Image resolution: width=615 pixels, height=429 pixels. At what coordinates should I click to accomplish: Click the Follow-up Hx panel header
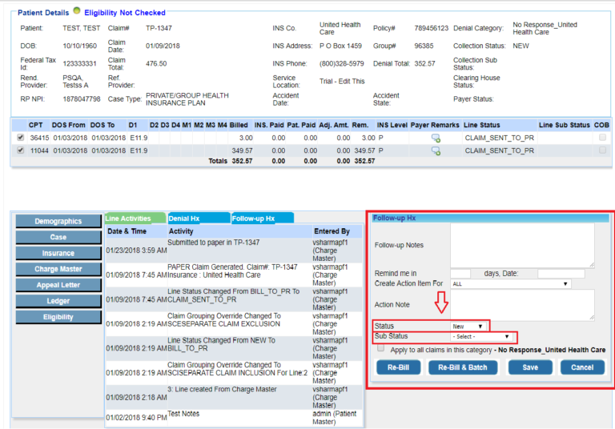[x=490, y=218]
